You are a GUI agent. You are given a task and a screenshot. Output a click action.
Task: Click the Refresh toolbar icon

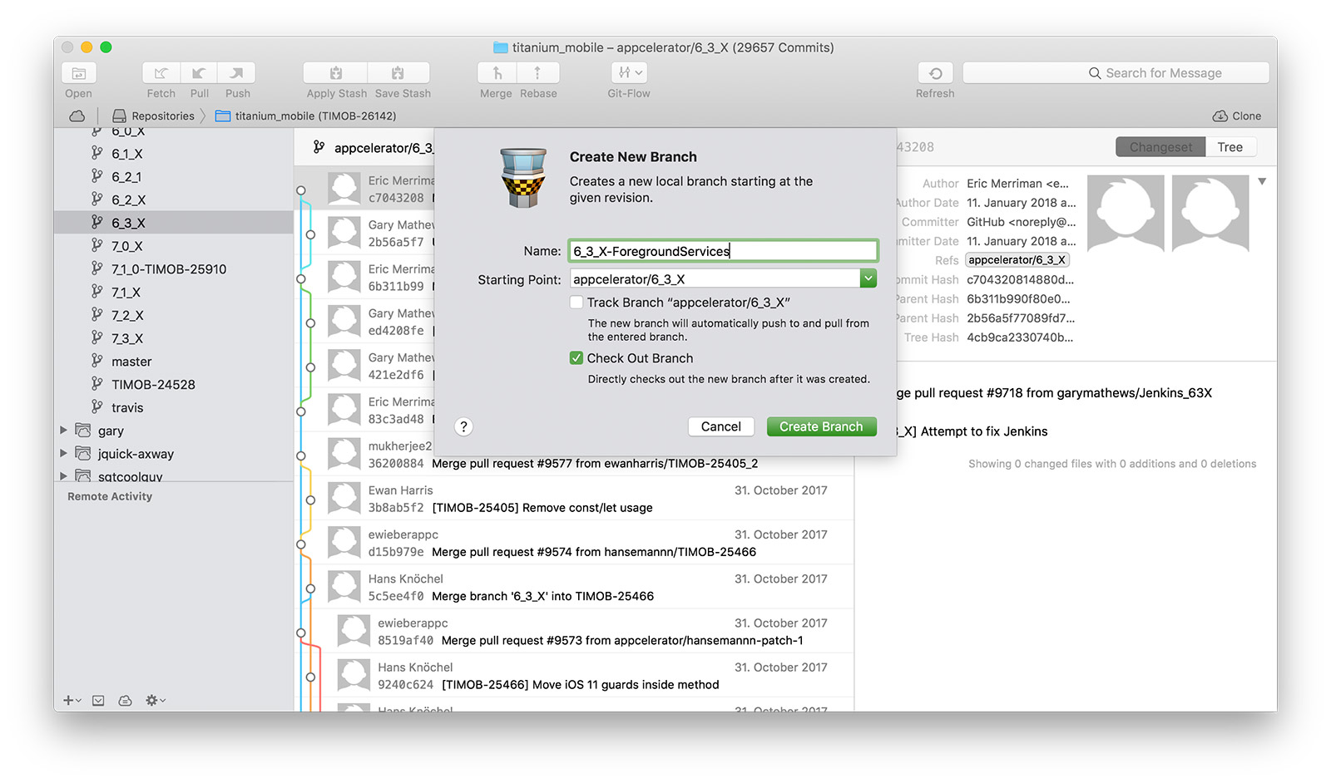pos(935,73)
